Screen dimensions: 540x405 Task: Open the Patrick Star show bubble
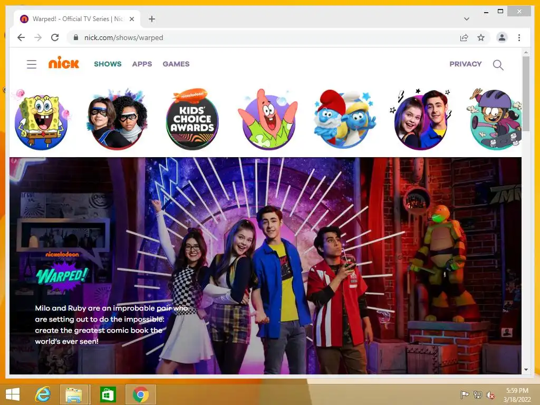click(x=268, y=120)
